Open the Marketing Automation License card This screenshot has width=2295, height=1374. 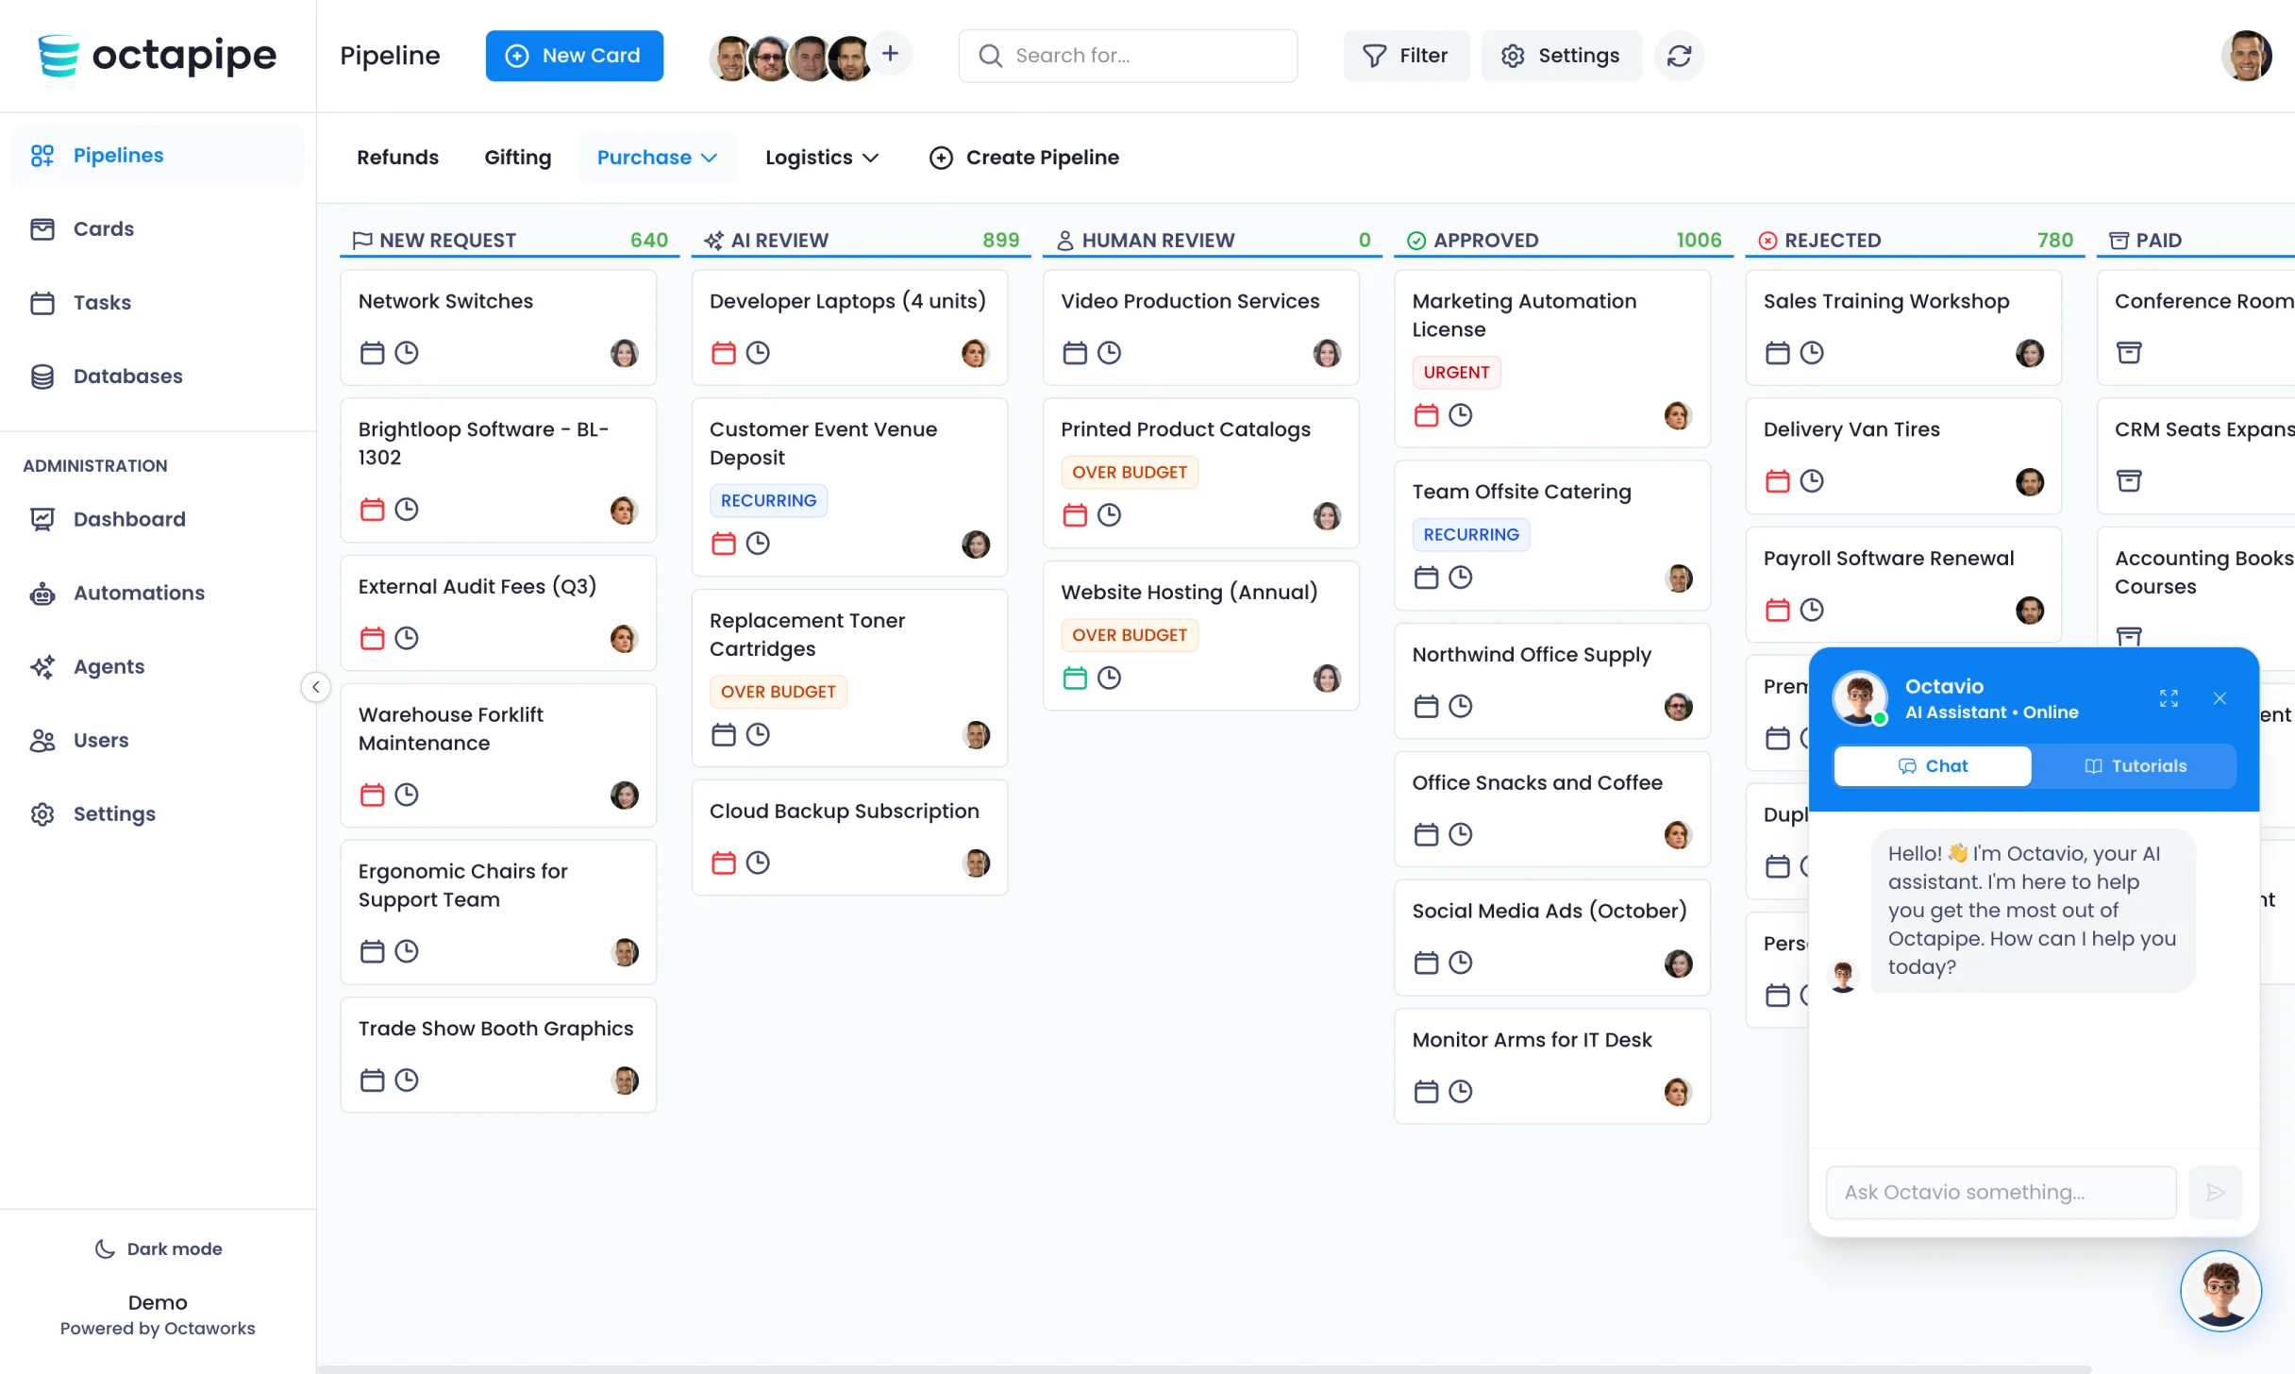tap(1551, 359)
